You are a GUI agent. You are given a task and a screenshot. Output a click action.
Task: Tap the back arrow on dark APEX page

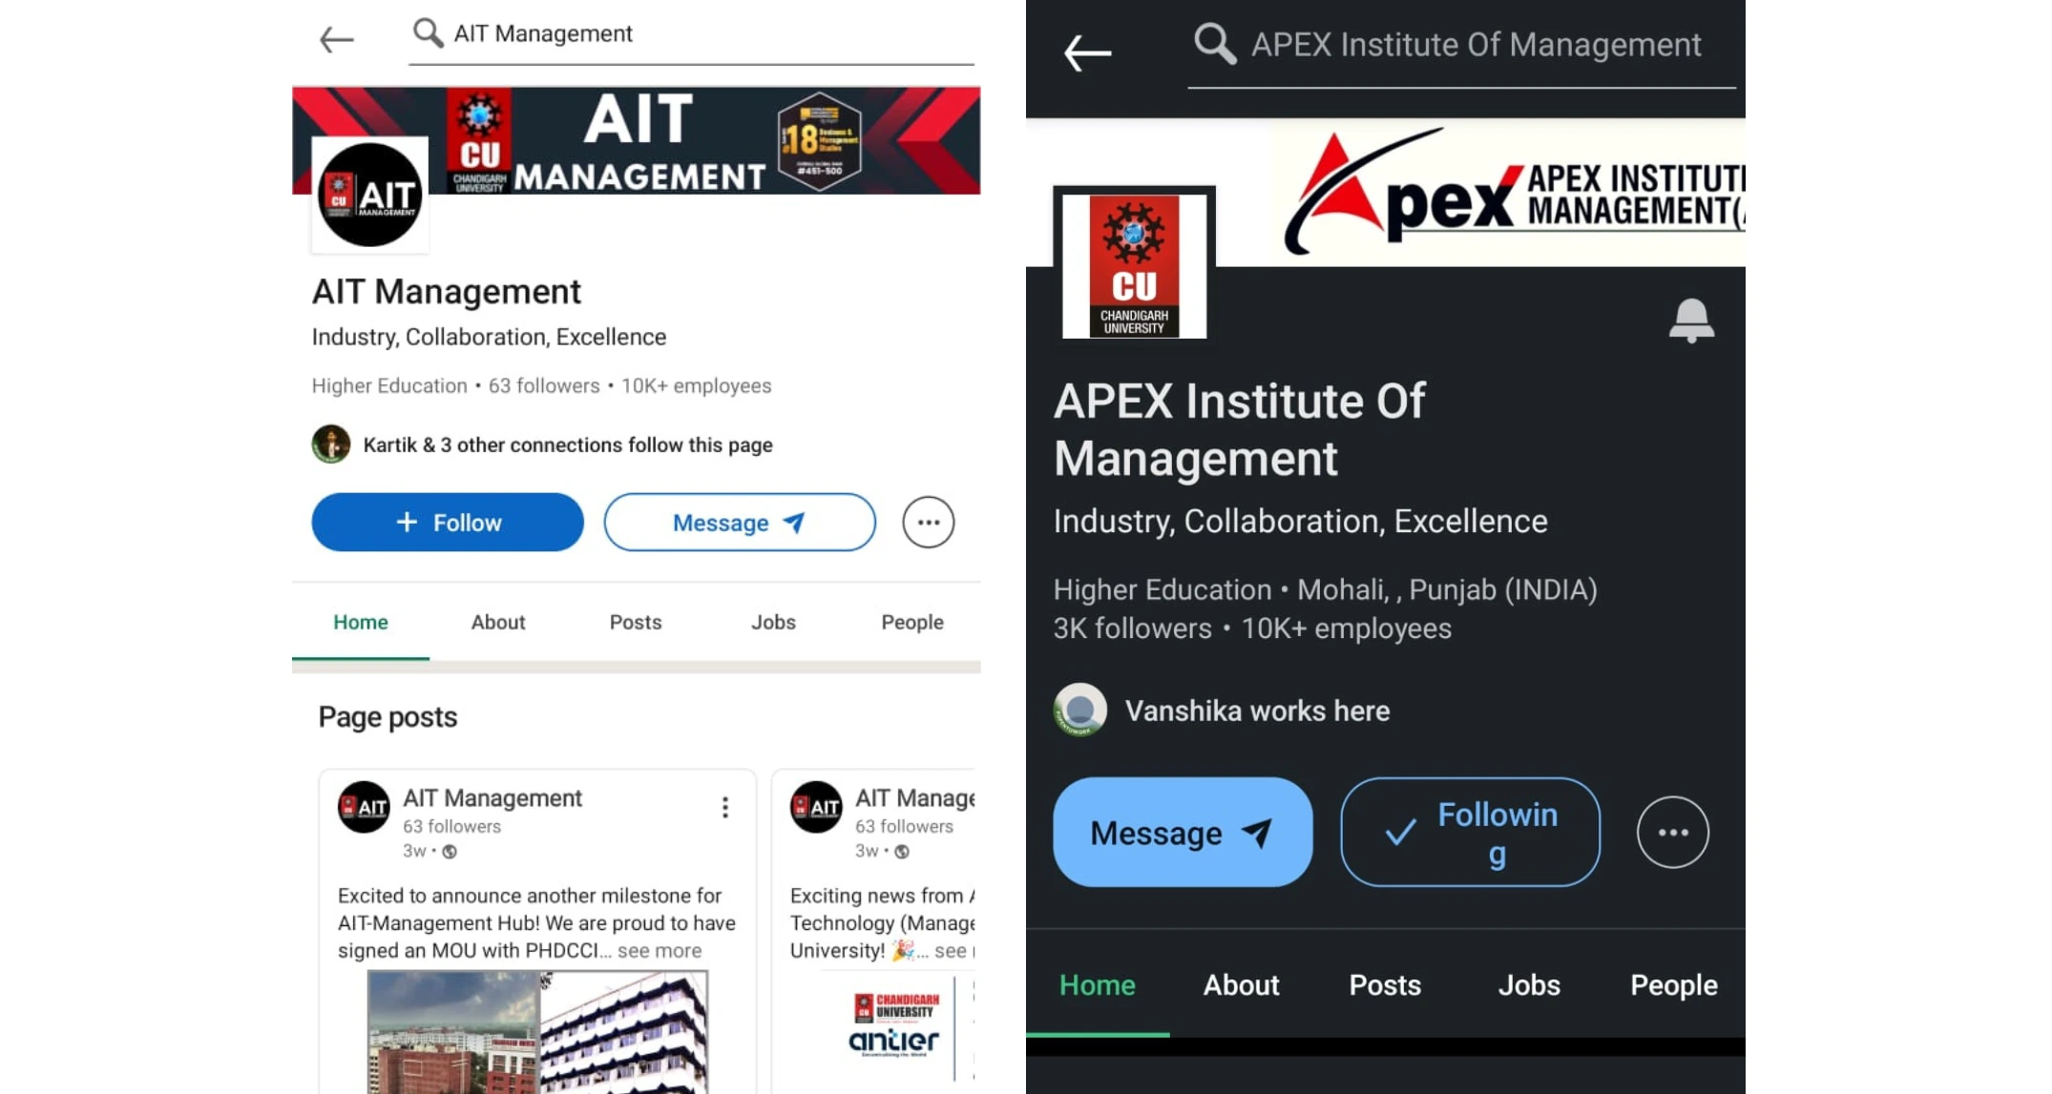coord(1087,52)
